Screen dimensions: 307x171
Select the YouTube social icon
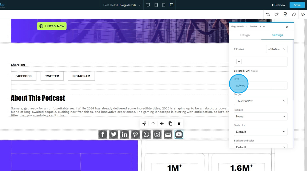click(x=179, y=134)
